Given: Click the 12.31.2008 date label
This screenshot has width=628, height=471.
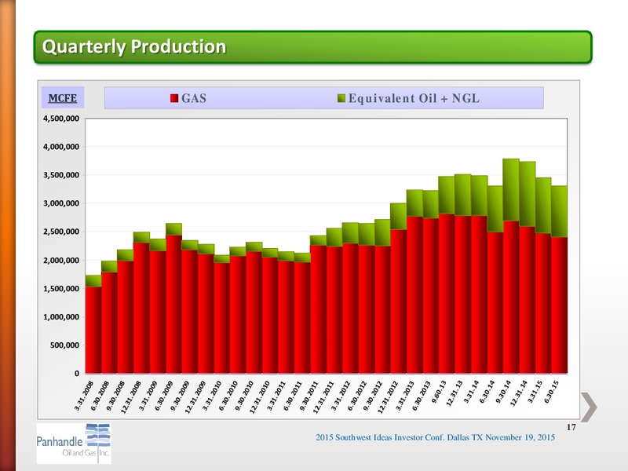Looking at the screenshot, I should click(130, 397).
